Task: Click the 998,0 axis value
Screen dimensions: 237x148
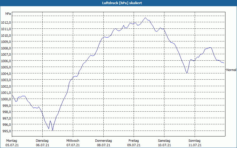Action: [x=7, y=112]
